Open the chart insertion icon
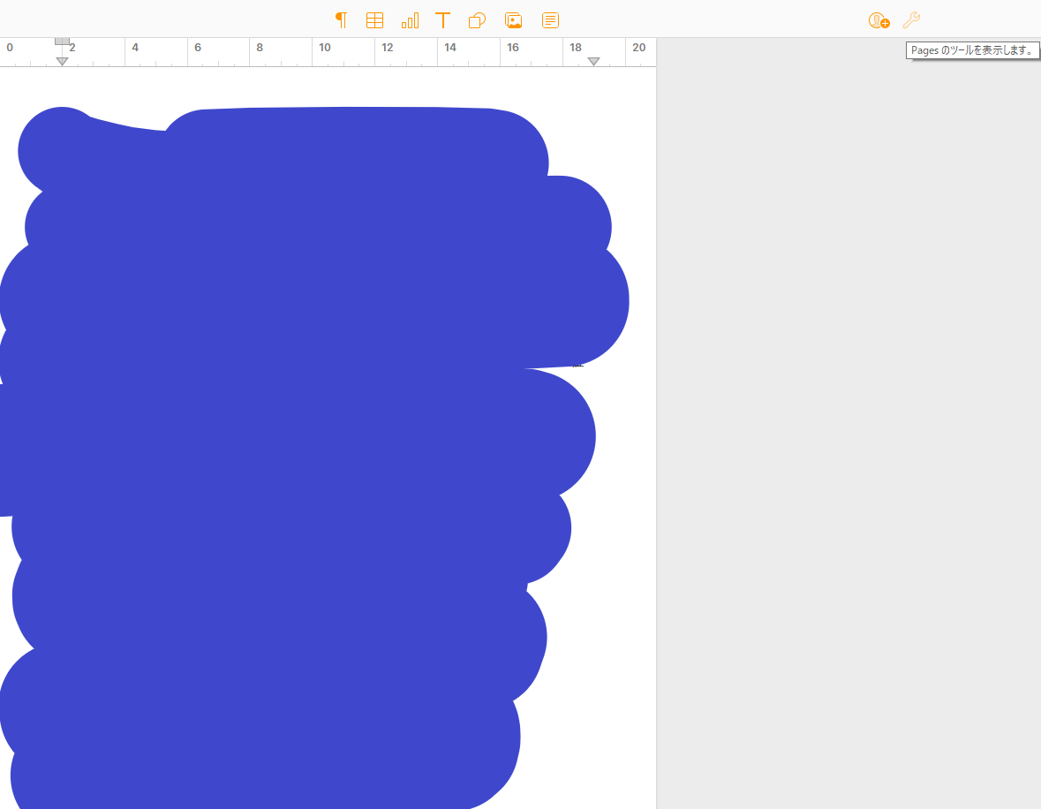The height and width of the screenshot is (809, 1041). (x=410, y=20)
